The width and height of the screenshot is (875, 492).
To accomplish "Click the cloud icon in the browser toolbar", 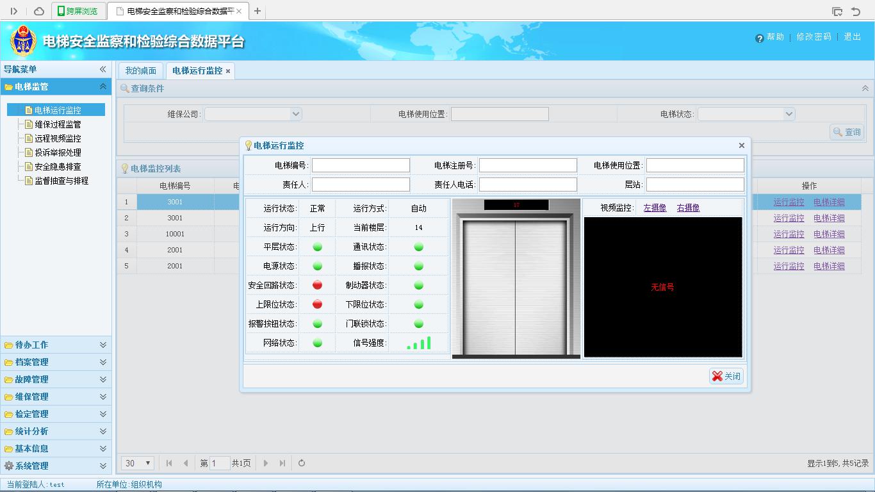I will [x=39, y=11].
